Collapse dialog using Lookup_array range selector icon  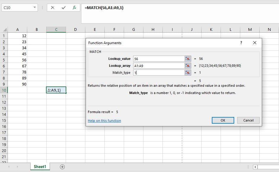(188, 66)
